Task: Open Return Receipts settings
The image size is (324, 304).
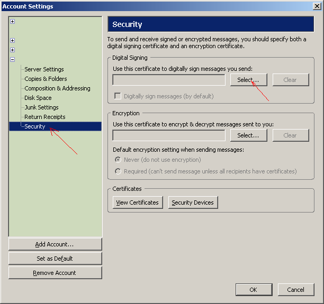Action: point(45,117)
